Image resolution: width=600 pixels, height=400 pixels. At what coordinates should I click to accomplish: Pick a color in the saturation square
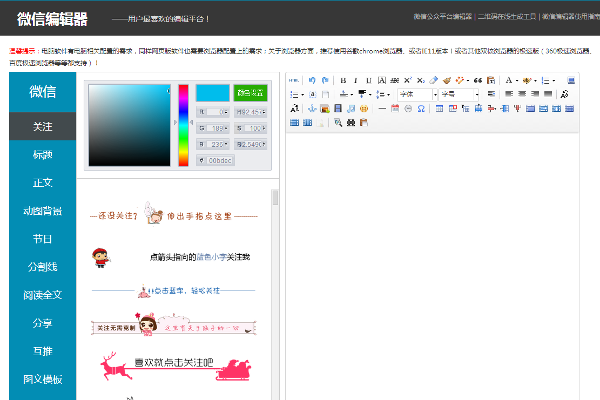click(130, 125)
